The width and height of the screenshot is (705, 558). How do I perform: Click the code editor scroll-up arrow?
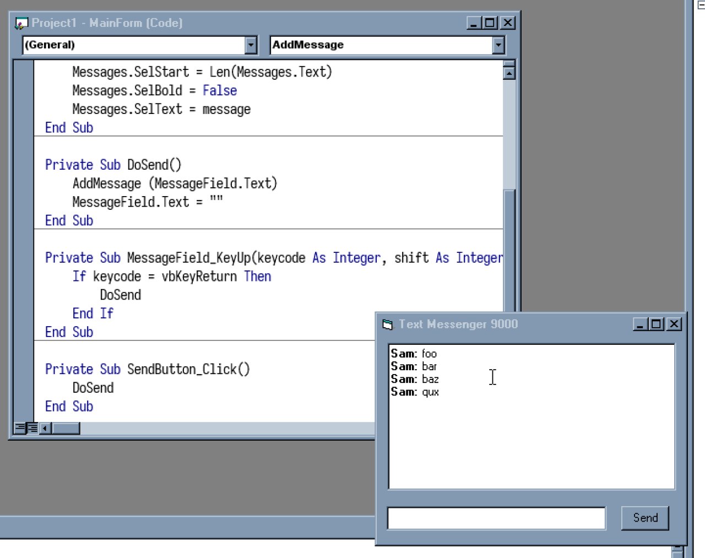509,73
